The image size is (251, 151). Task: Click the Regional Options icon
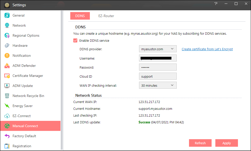pyautogui.click(x=7, y=35)
